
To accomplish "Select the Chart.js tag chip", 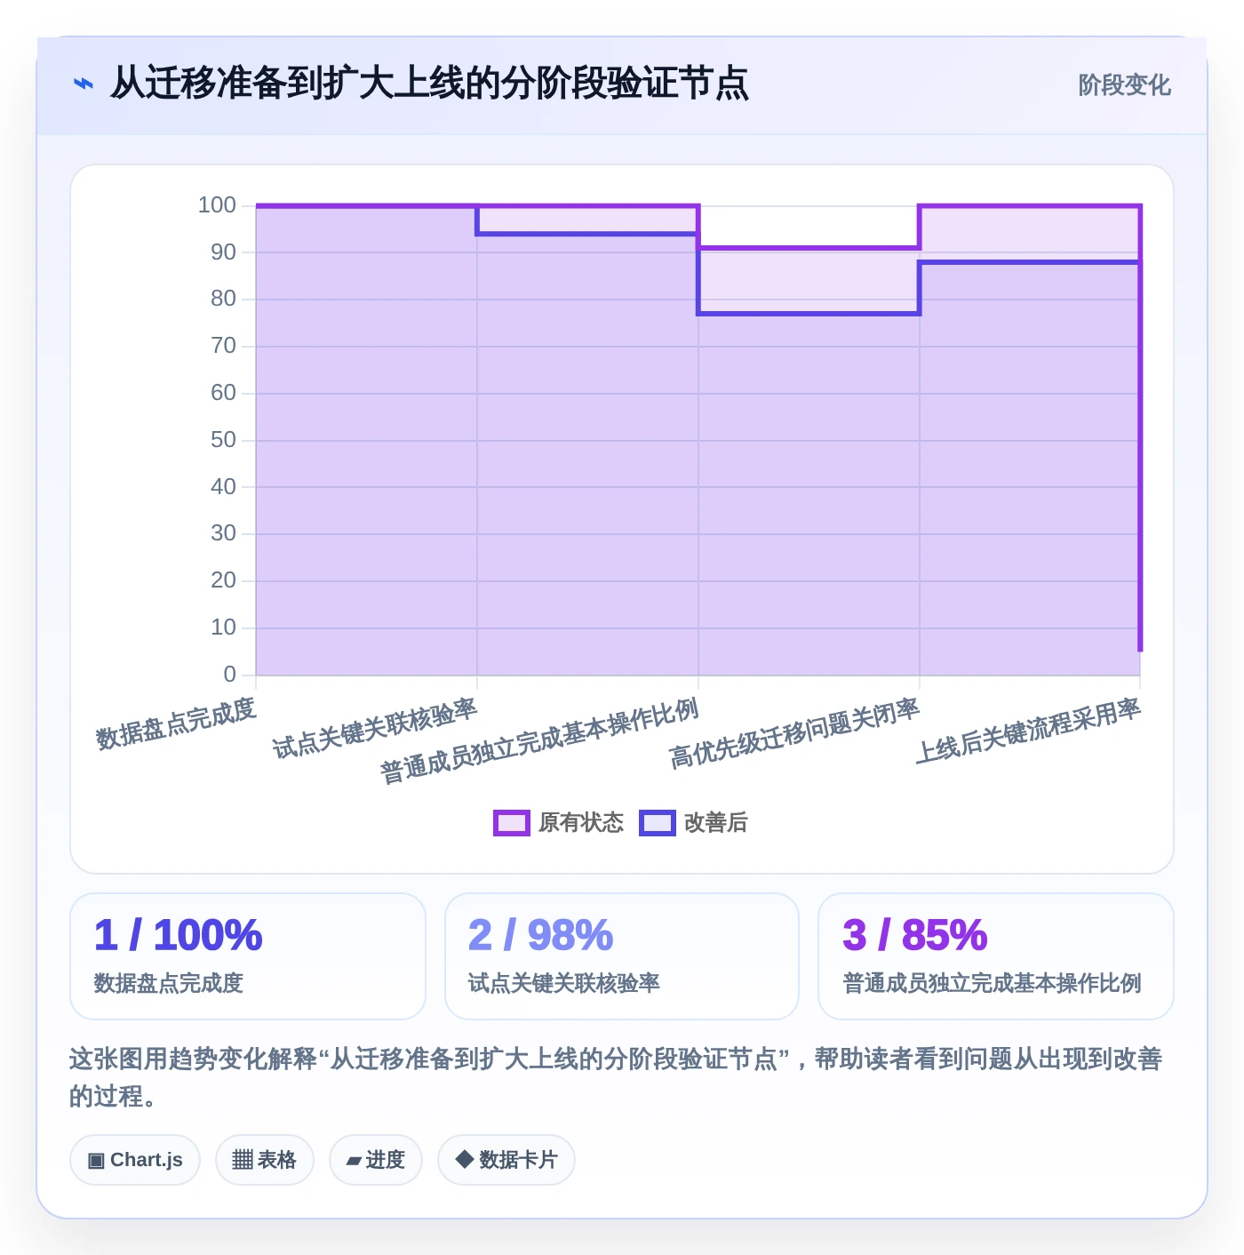I will [135, 1160].
